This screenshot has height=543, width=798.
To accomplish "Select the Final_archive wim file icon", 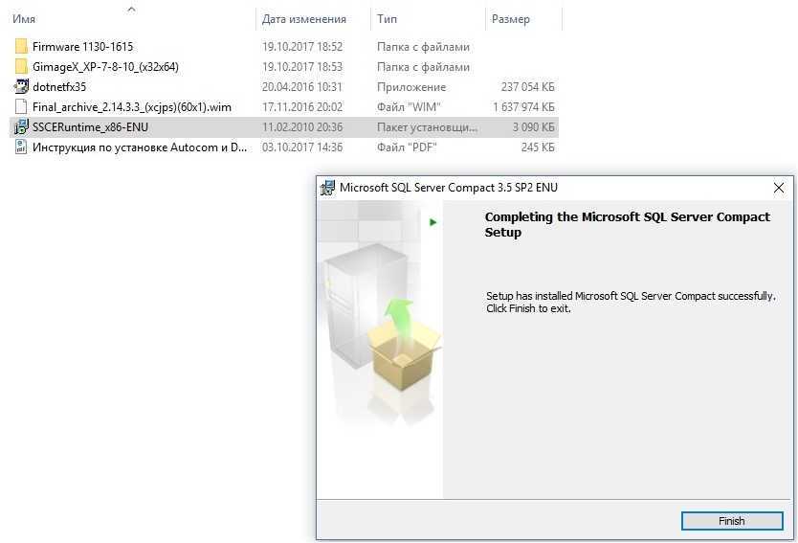I will [x=21, y=107].
